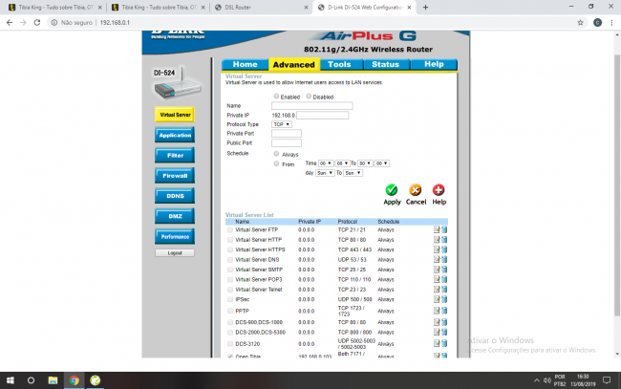Edit the Virtual Server DNS entry
Screen dimensions: 621x389
tap(437, 259)
